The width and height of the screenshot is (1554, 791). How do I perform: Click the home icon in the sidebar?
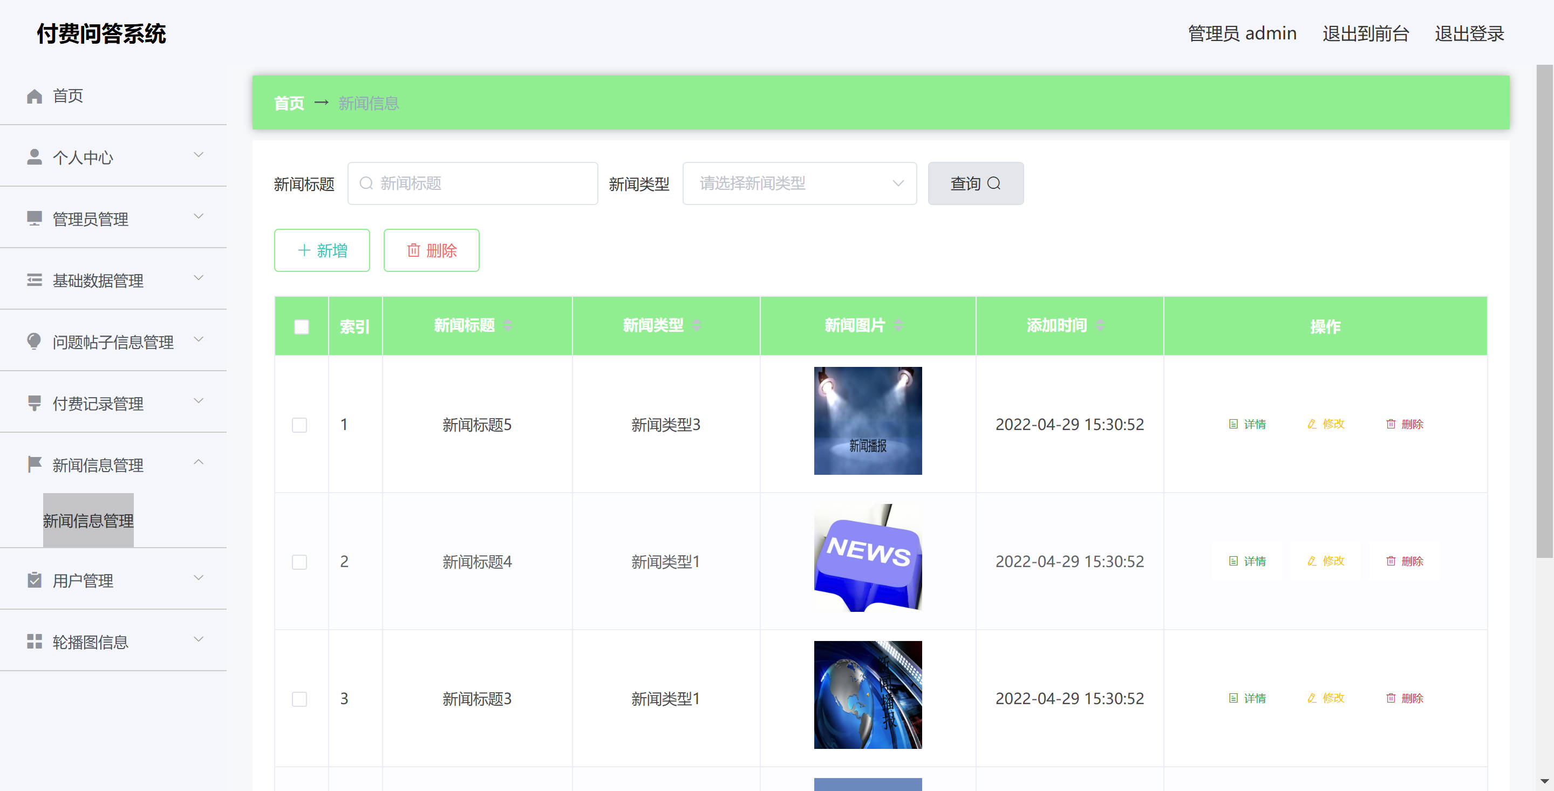(35, 96)
